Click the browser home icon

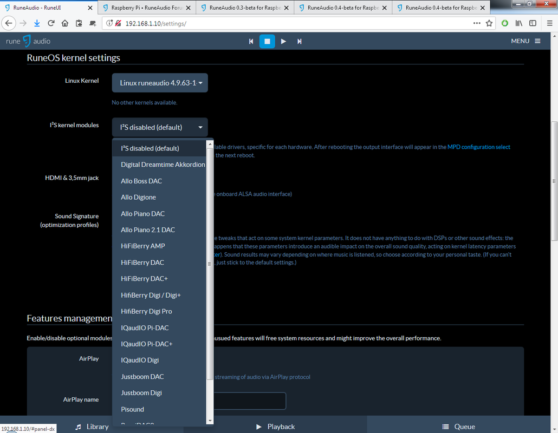[65, 23]
